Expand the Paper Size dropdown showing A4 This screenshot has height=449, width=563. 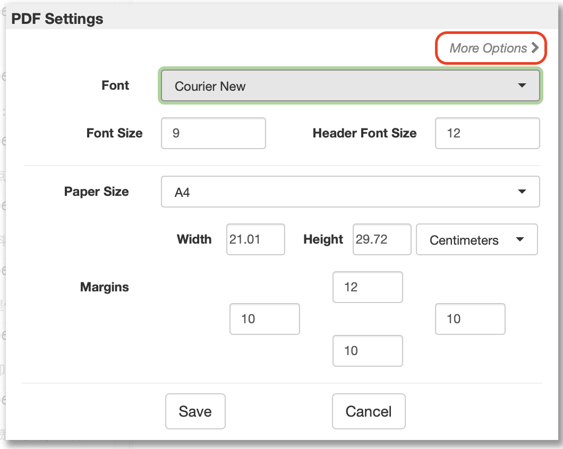point(351,192)
